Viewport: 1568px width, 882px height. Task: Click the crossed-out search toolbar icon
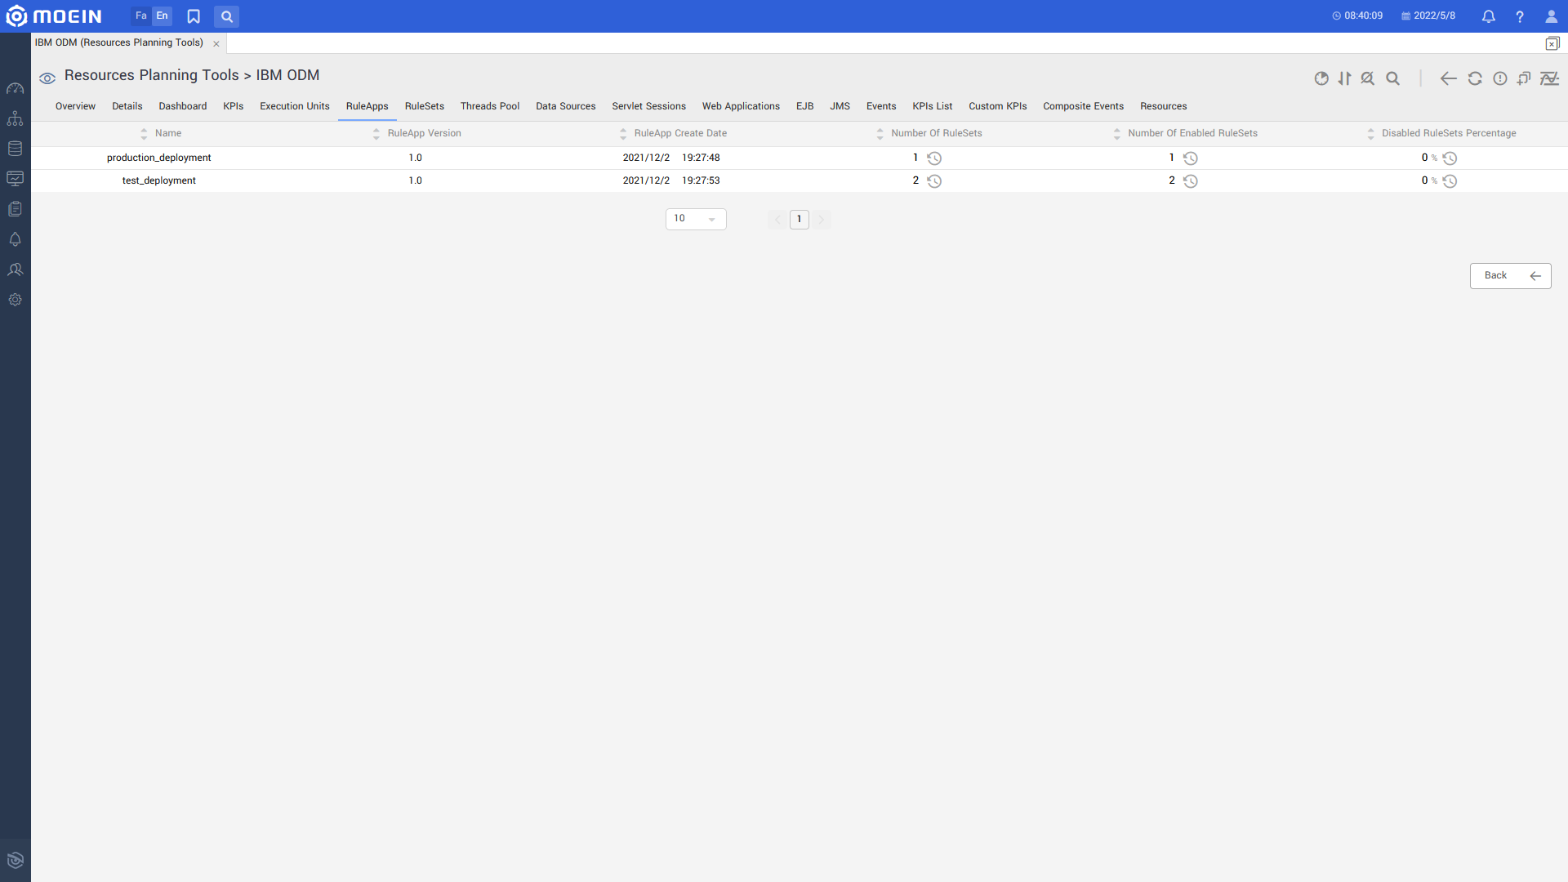[1368, 78]
